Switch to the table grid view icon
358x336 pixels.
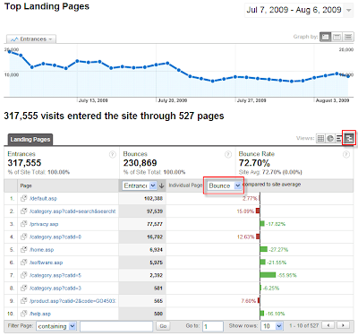(320, 138)
